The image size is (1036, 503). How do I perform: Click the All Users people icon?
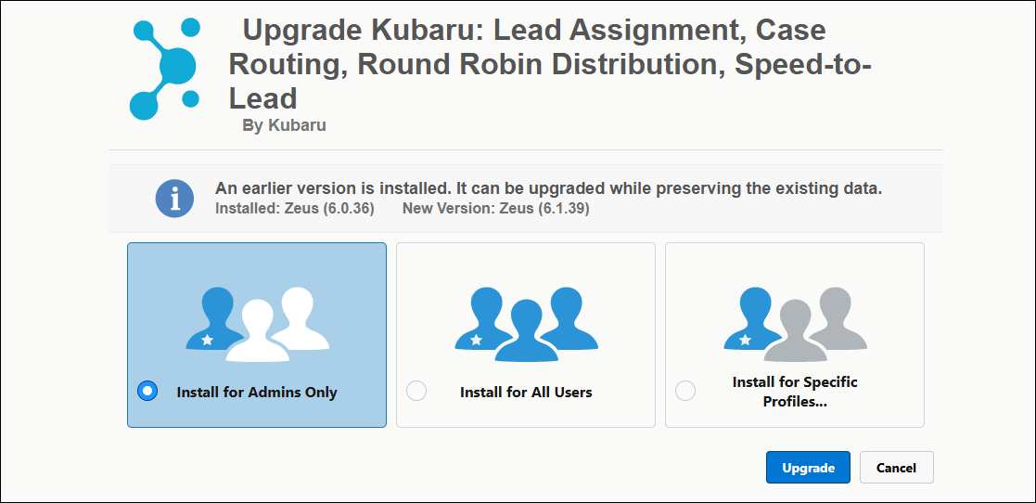tap(526, 323)
